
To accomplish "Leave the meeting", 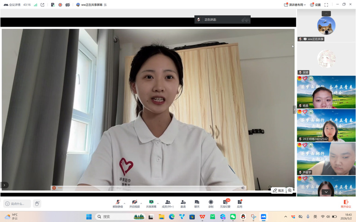I will click(346, 204).
